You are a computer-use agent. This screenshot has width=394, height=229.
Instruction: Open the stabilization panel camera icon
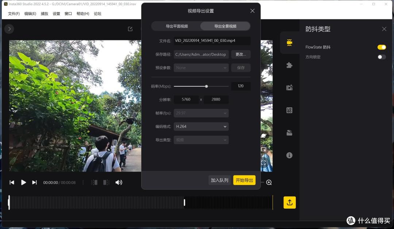[x=289, y=43]
